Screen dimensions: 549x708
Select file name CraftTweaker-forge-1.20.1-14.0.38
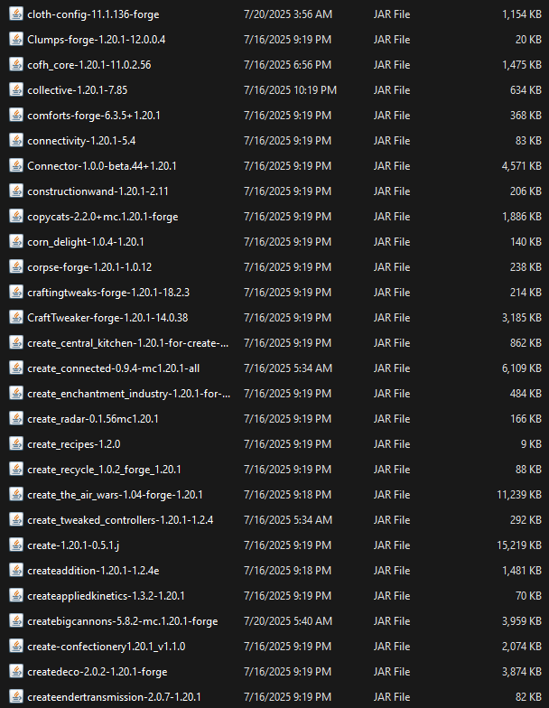[107, 318]
